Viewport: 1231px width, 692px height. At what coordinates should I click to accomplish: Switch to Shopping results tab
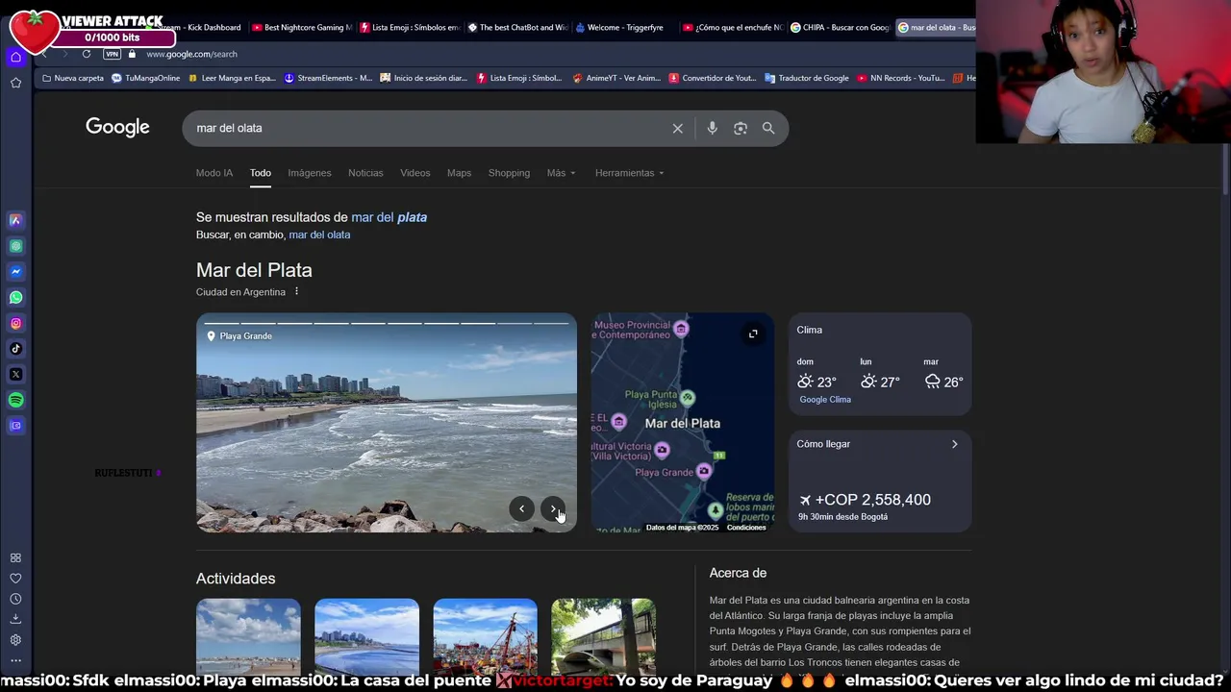509,173
